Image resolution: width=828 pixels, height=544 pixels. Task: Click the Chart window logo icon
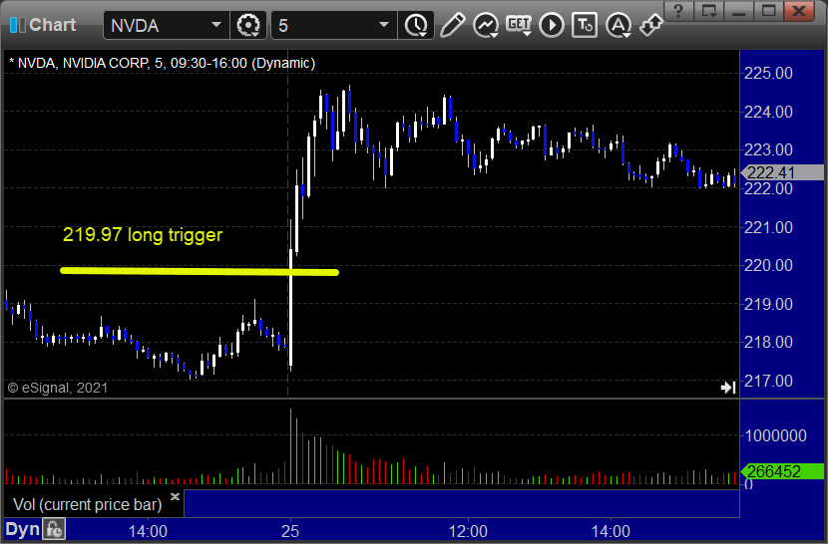coord(17,25)
